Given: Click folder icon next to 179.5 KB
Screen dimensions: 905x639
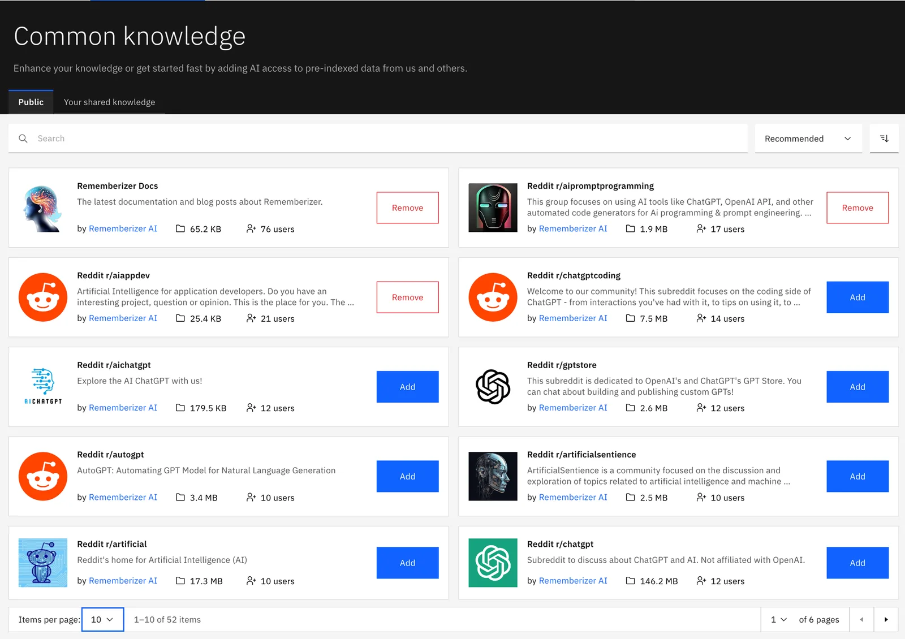Looking at the screenshot, I should coord(180,408).
